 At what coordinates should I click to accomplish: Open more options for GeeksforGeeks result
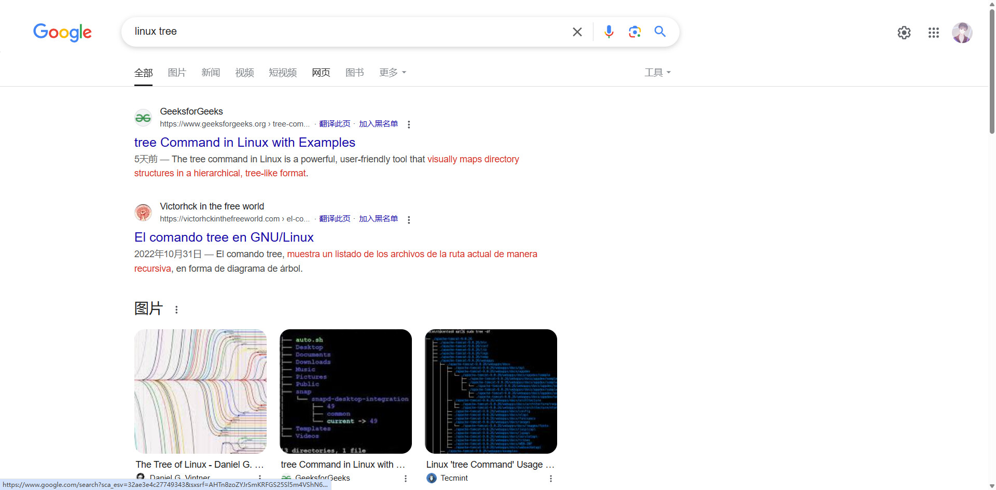[x=409, y=124]
